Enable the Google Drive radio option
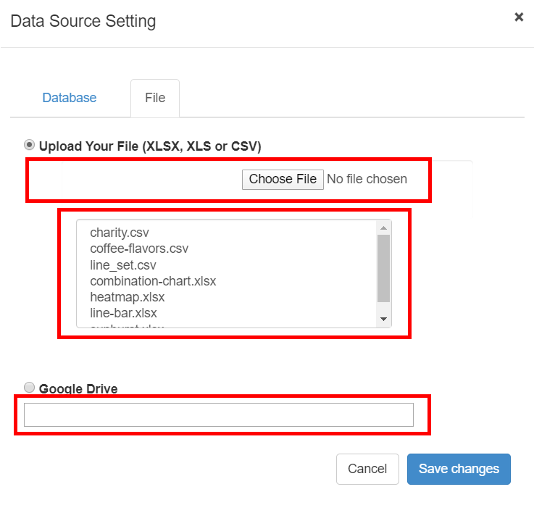The image size is (534, 513). [x=30, y=387]
